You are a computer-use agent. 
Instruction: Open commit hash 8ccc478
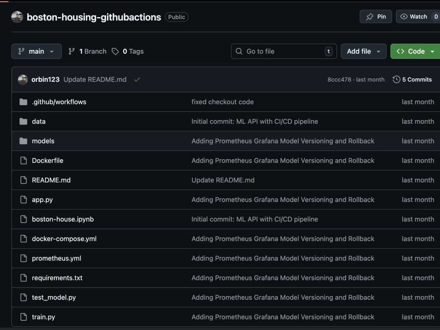coord(339,80)
